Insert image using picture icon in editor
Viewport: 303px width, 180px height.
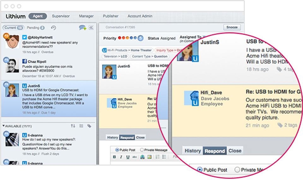pos(149,157)
